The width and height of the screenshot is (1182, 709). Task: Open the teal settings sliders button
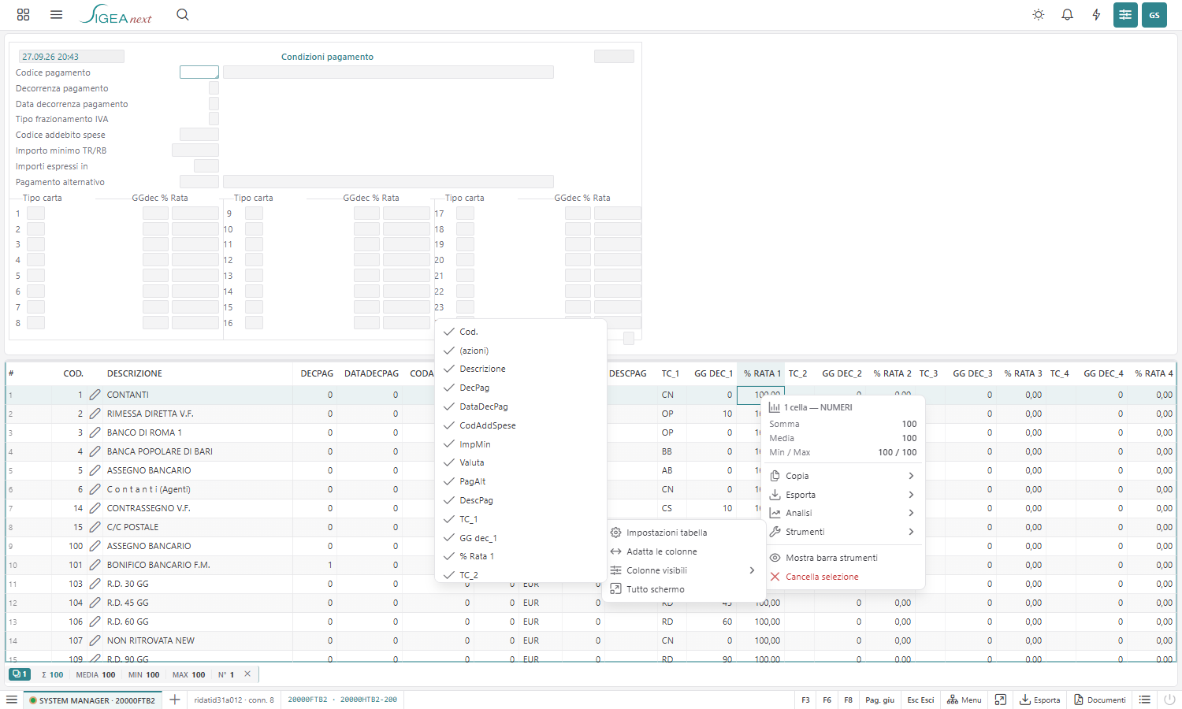pyautogui.click(x=1125, y=14)
